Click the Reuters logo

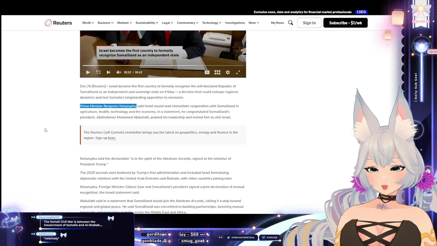58,23
